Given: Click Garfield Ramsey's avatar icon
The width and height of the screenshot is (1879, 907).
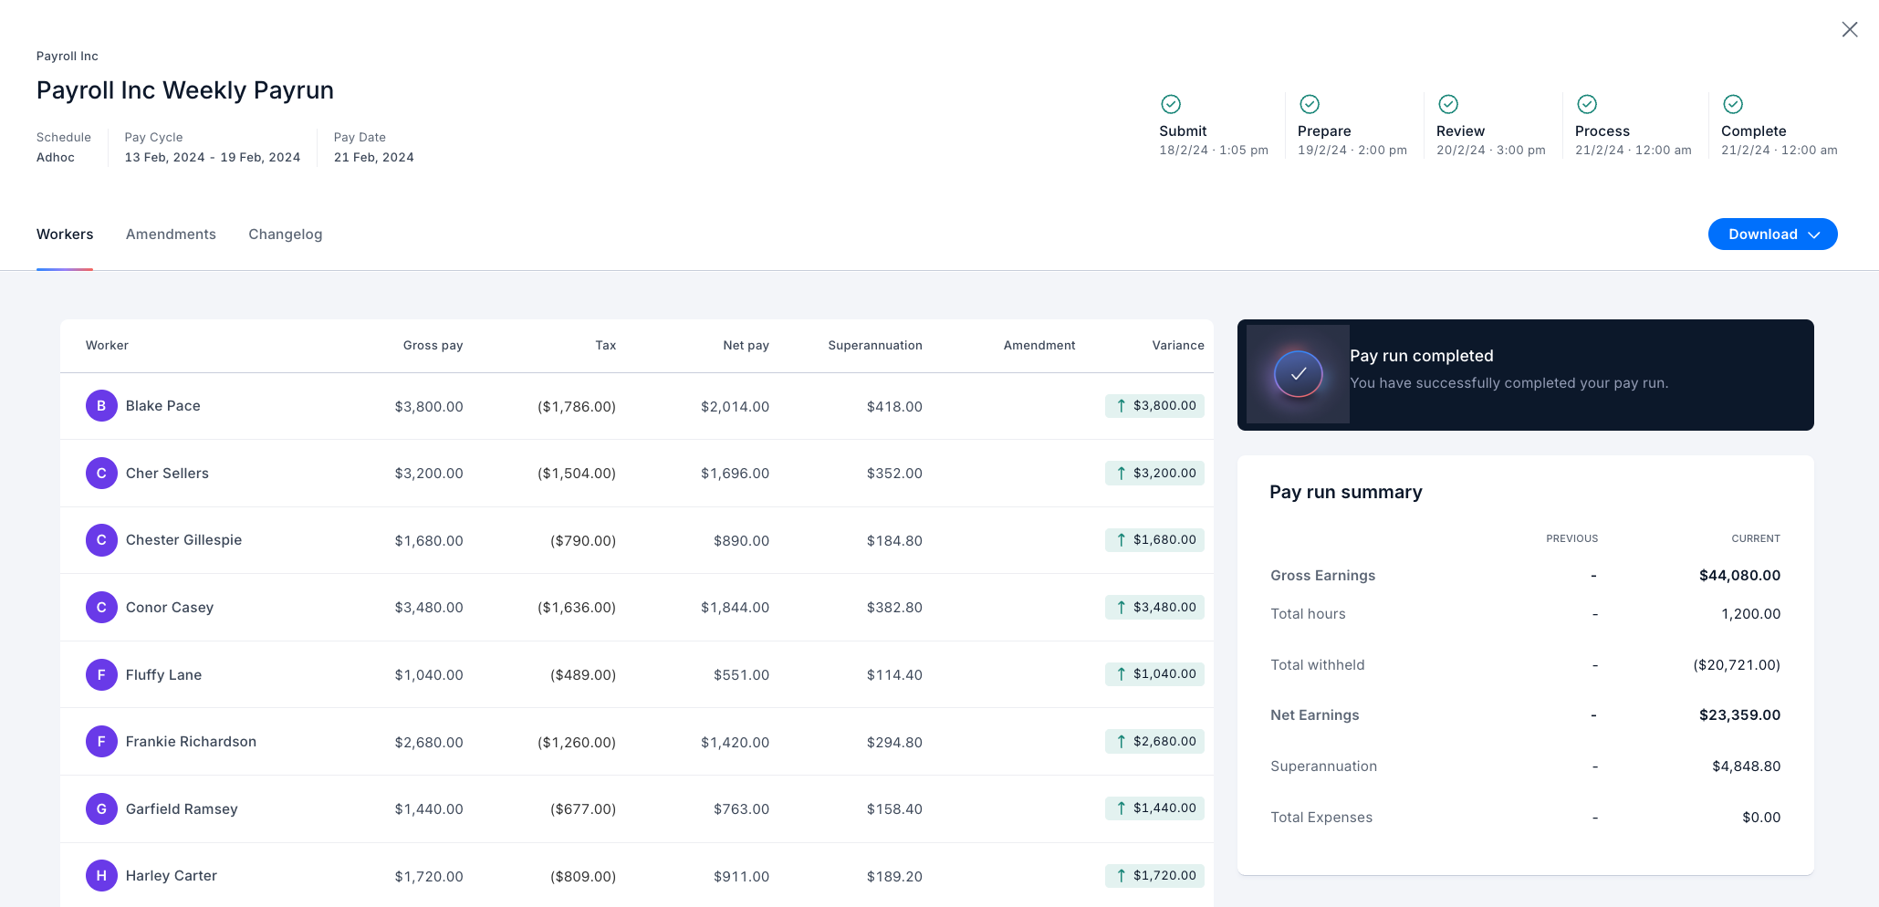Looking at the screenshot, I should [101, 809].
